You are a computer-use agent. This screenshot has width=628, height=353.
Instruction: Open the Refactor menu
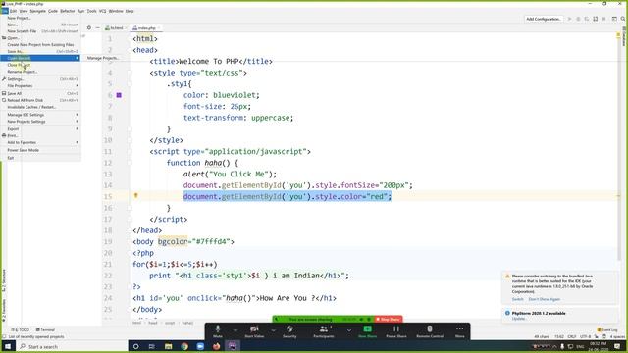click(x=68, y=11)
